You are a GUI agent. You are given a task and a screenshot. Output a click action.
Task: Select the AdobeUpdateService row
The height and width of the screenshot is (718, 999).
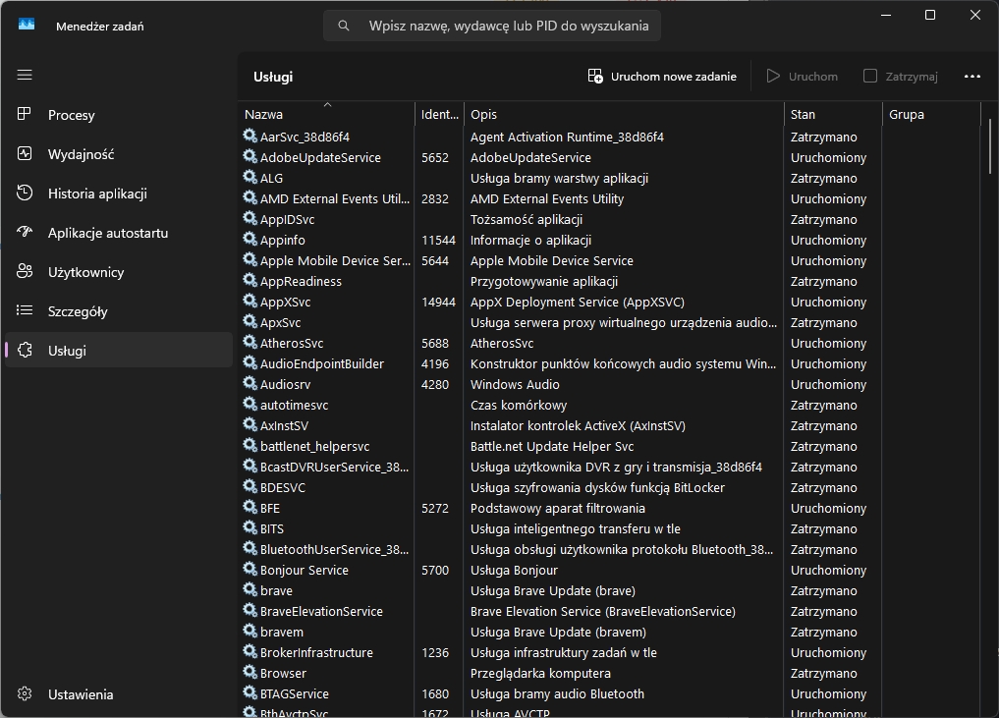[319, 157]
